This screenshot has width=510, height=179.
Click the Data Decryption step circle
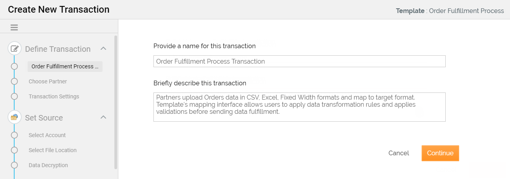click(x=15, y=165)
